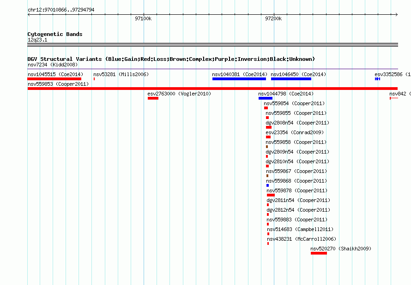Select the red nsv559878 loss bar

[271, 195]
